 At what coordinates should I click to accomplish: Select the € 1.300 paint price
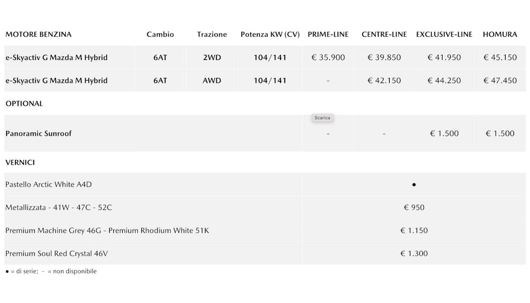pyautogui.click(x=414, y=253)
